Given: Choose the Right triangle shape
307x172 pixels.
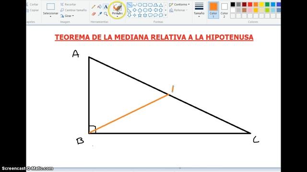Looking at the screenshot, I should (129, 10).
